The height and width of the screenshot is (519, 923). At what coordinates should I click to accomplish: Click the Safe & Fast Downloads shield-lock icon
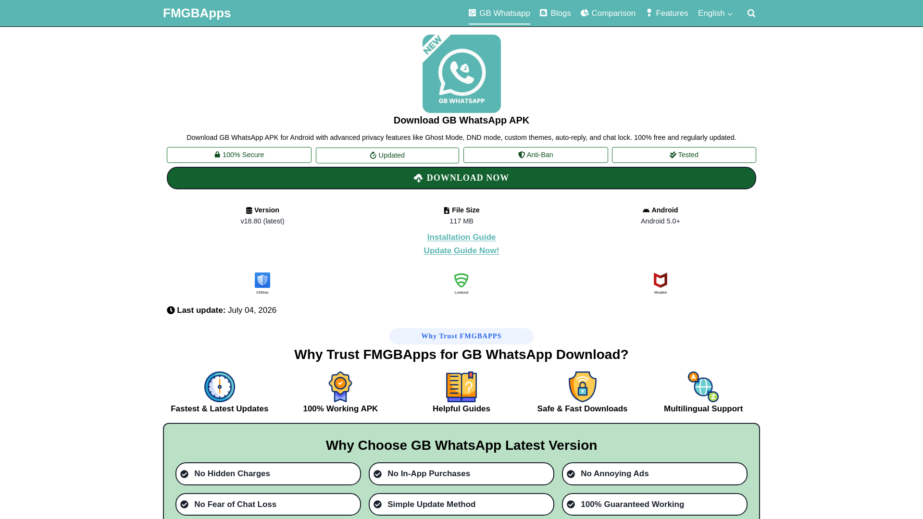[583, 387]
